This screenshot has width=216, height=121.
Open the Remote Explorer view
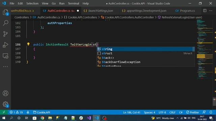[x=5, y=56]
